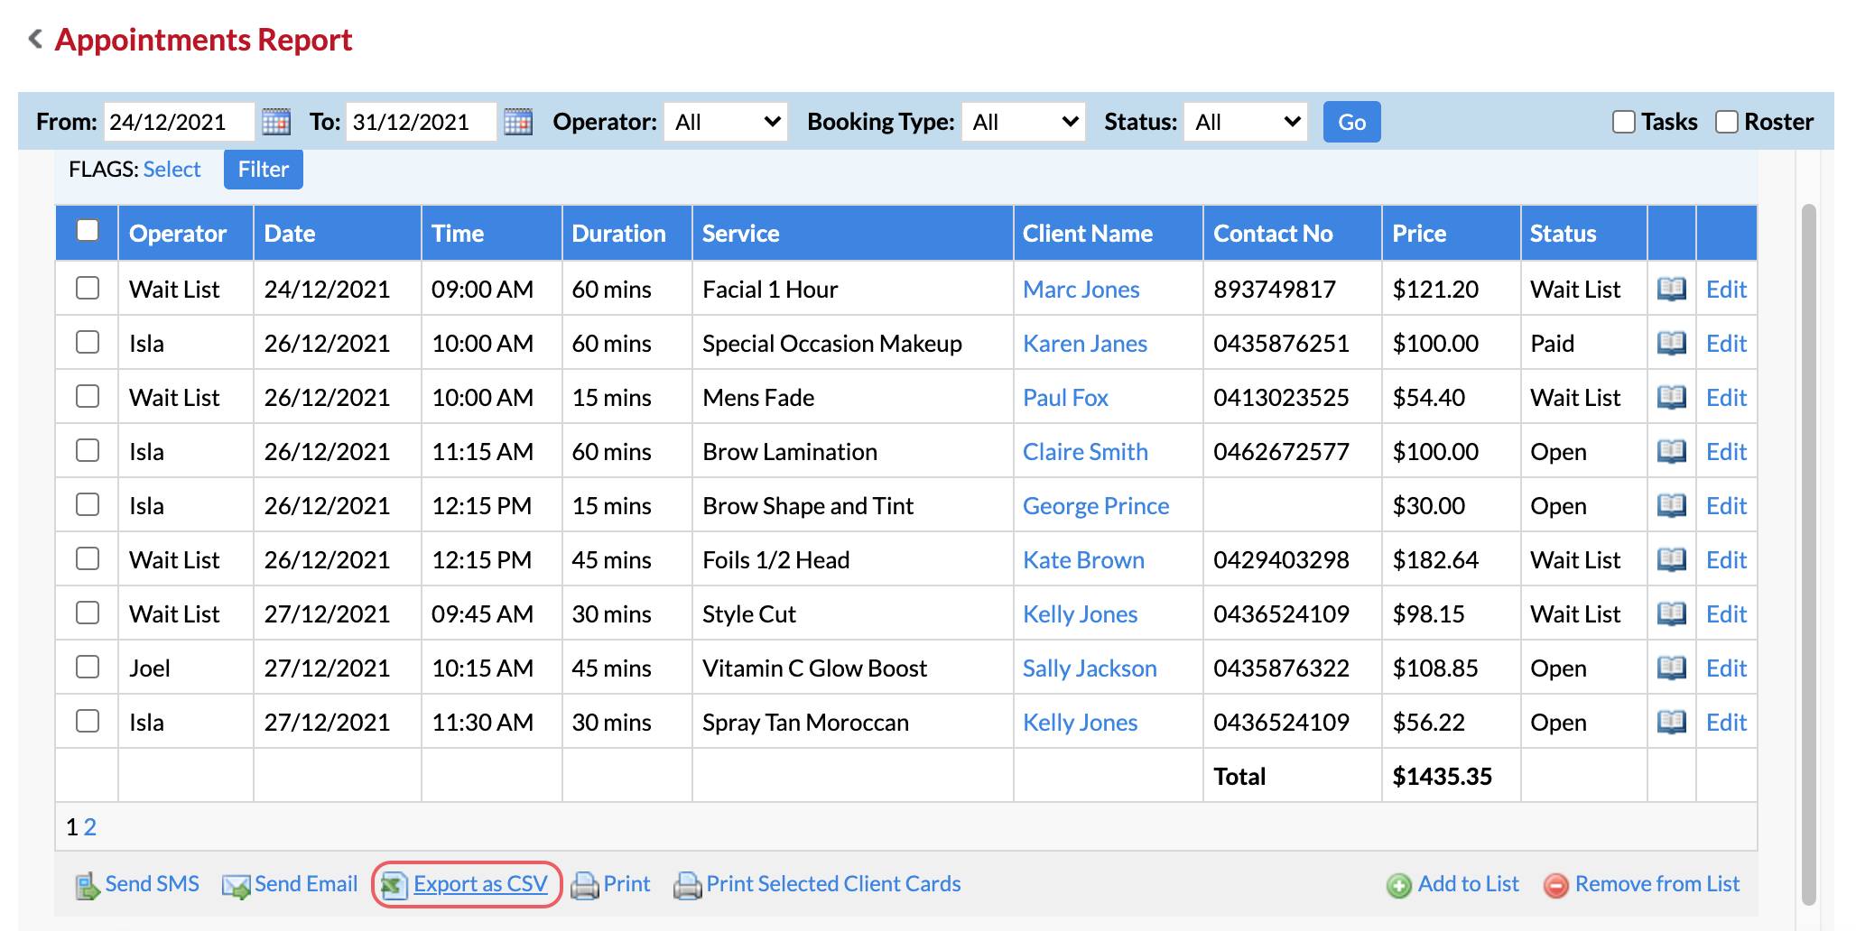This screenshot has height=931, width=1856.
Task: Enable the Tasks checkbox
Action: (1624, 122)
